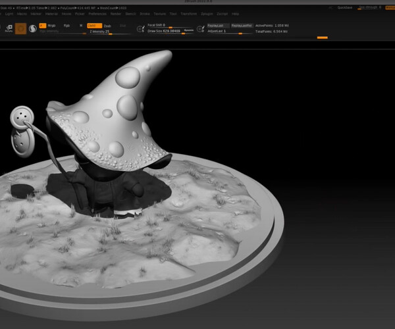Open the Stroke menu

[145, 14]
